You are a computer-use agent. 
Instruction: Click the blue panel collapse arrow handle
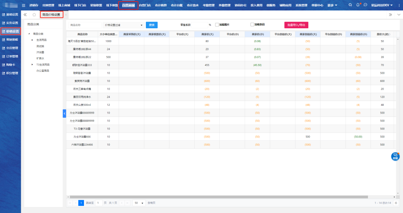tap(64, 113)
